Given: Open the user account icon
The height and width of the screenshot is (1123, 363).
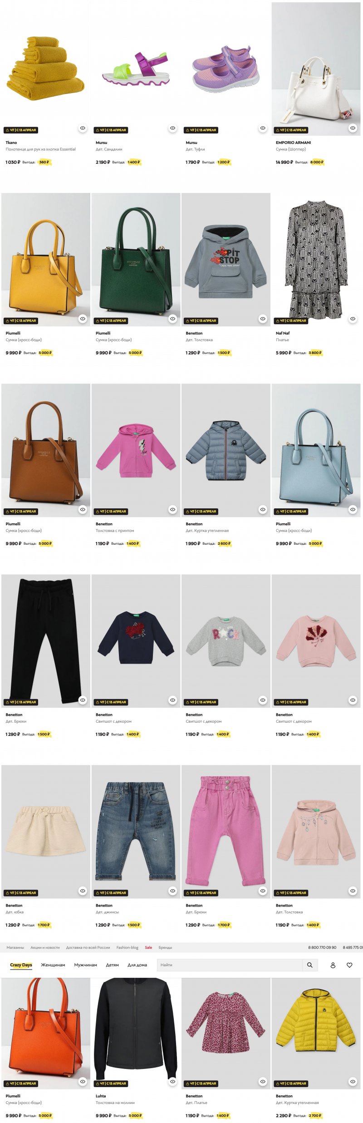Looking at the screenshot, I should (333, 965).
